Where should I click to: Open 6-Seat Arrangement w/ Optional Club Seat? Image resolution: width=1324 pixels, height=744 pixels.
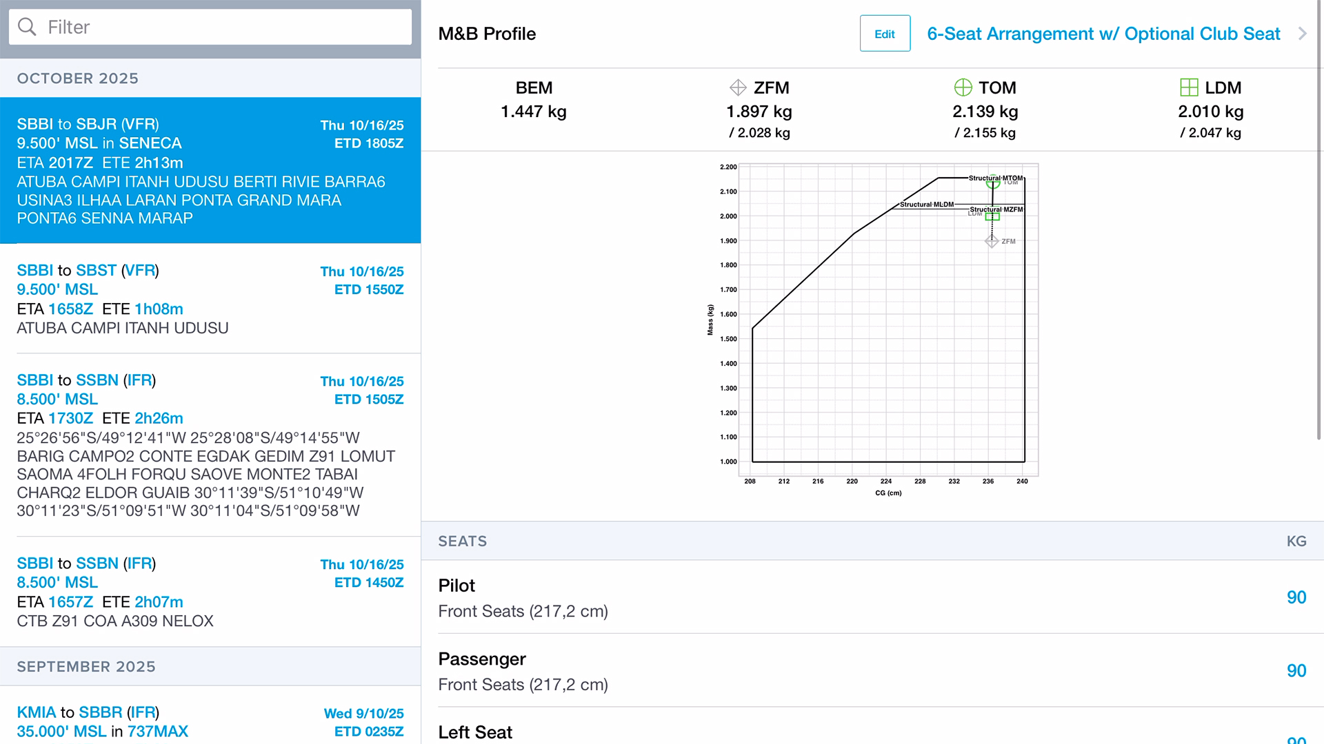(x=1103, y=34)
